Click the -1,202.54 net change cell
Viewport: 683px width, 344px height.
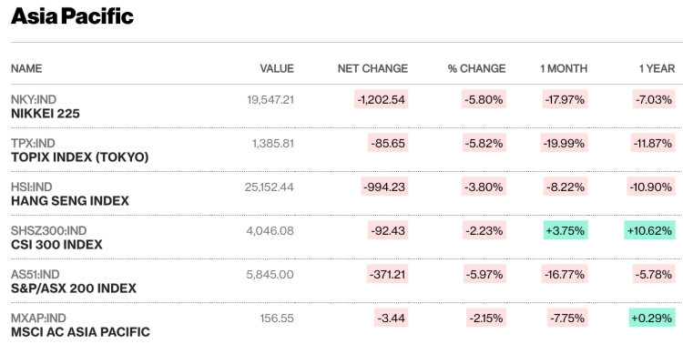click(x=382, y=99)
